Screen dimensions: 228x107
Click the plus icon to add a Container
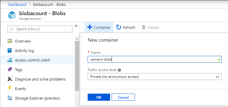point(90,27)
